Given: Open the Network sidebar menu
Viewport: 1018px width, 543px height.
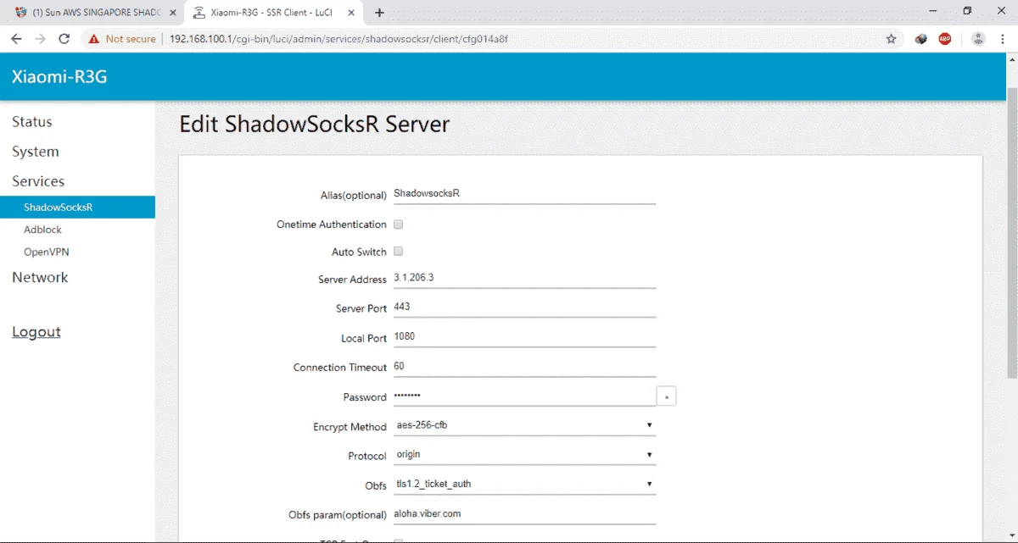Looking at the screenshot, I should (40, 277).
